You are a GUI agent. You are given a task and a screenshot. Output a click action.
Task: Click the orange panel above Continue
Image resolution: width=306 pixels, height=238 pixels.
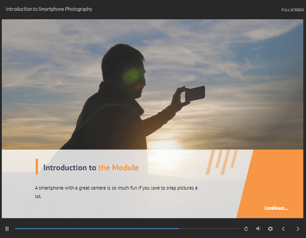coord(276,175)
